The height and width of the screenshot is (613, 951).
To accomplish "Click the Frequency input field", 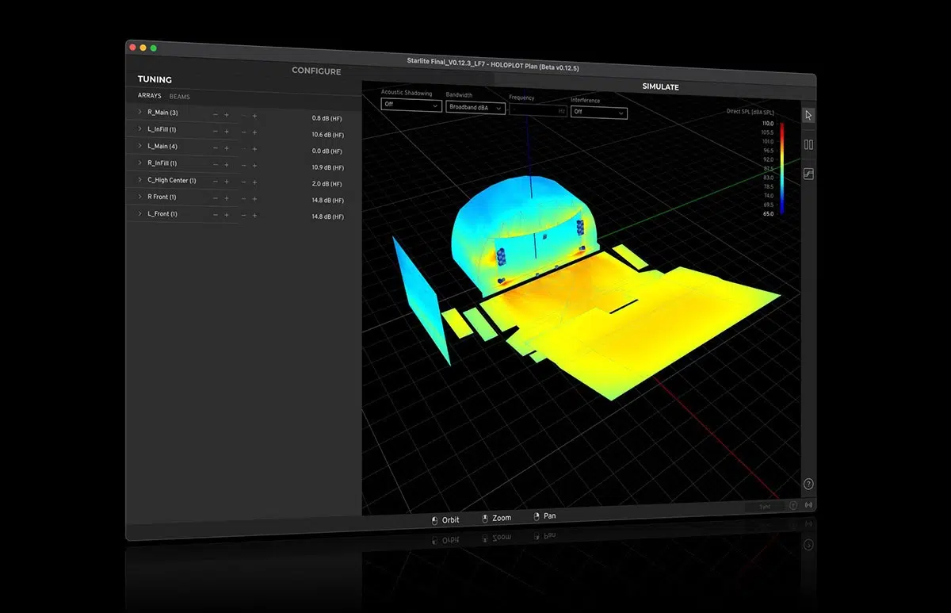I will coord(538,111).
